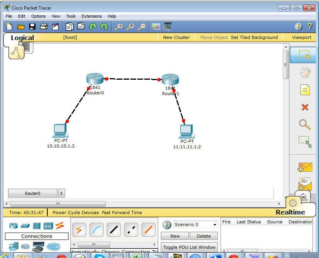Image resolution: width=319 pixels, height=258 pixels.
Task: Click the Add Simple PDU envelope
Action: pyautogui.click(x=305, y=168)
